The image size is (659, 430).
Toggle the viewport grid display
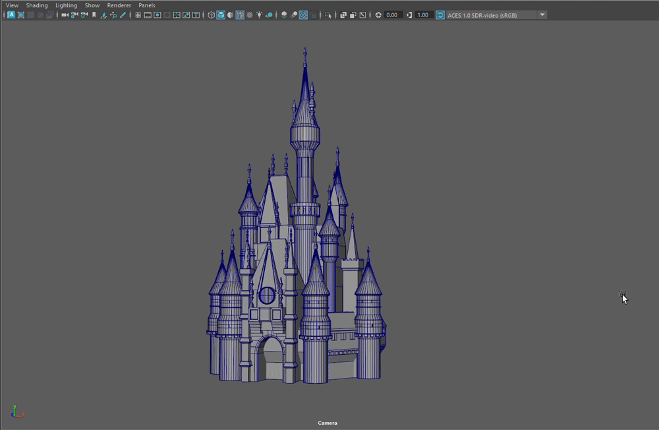138,15
